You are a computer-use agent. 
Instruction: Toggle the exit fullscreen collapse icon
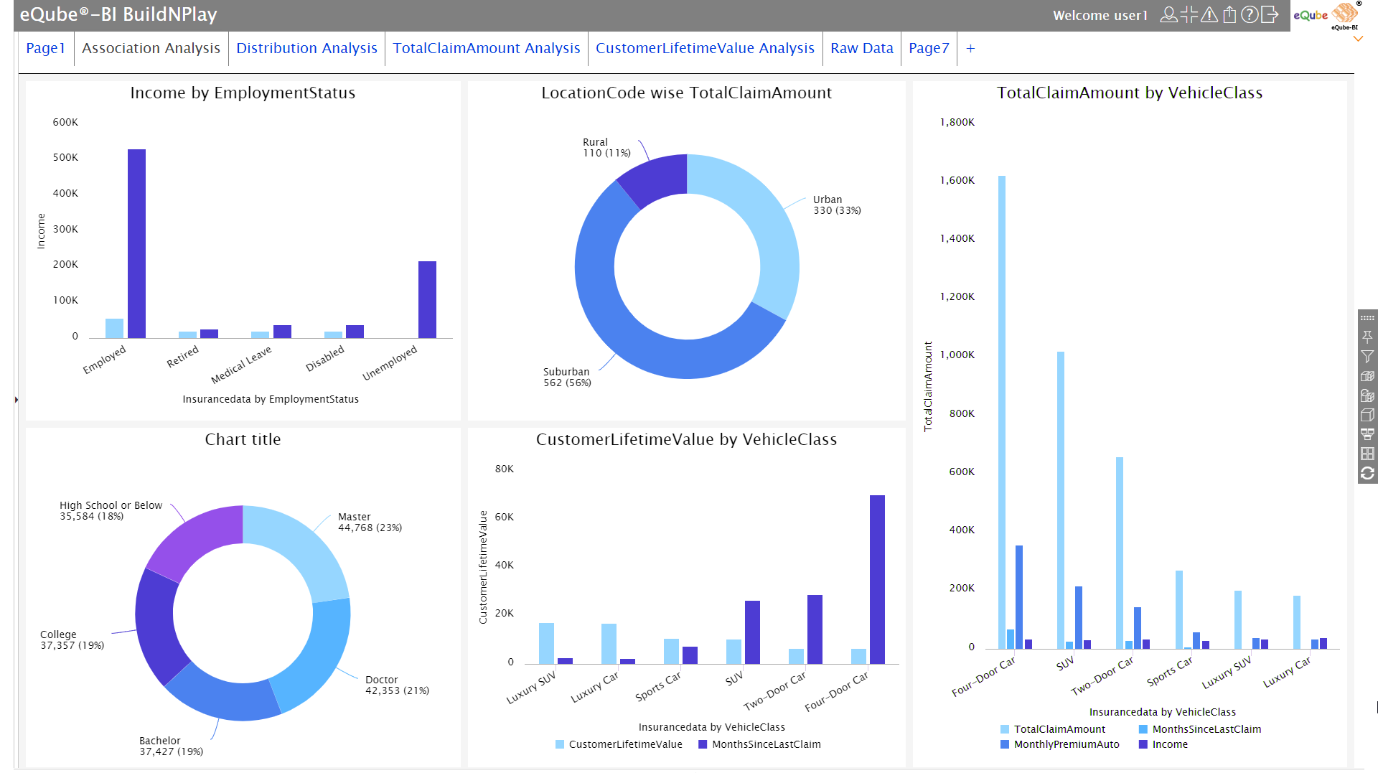click(x=1189, y=15)
